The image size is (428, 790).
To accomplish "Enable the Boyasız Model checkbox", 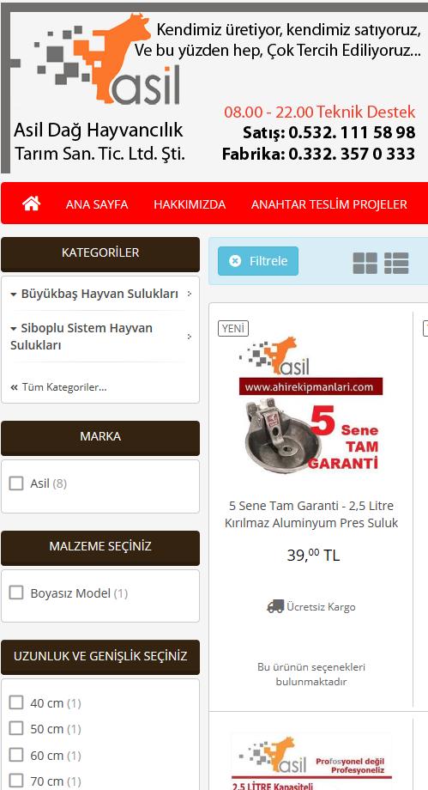I will pos(16,592).
